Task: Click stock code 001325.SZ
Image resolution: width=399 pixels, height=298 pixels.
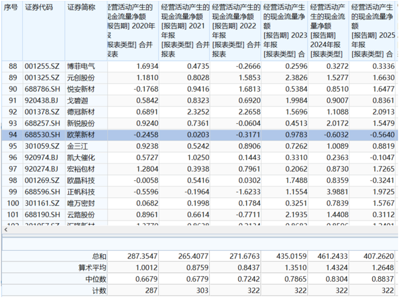Action: [x=42, y=78]
